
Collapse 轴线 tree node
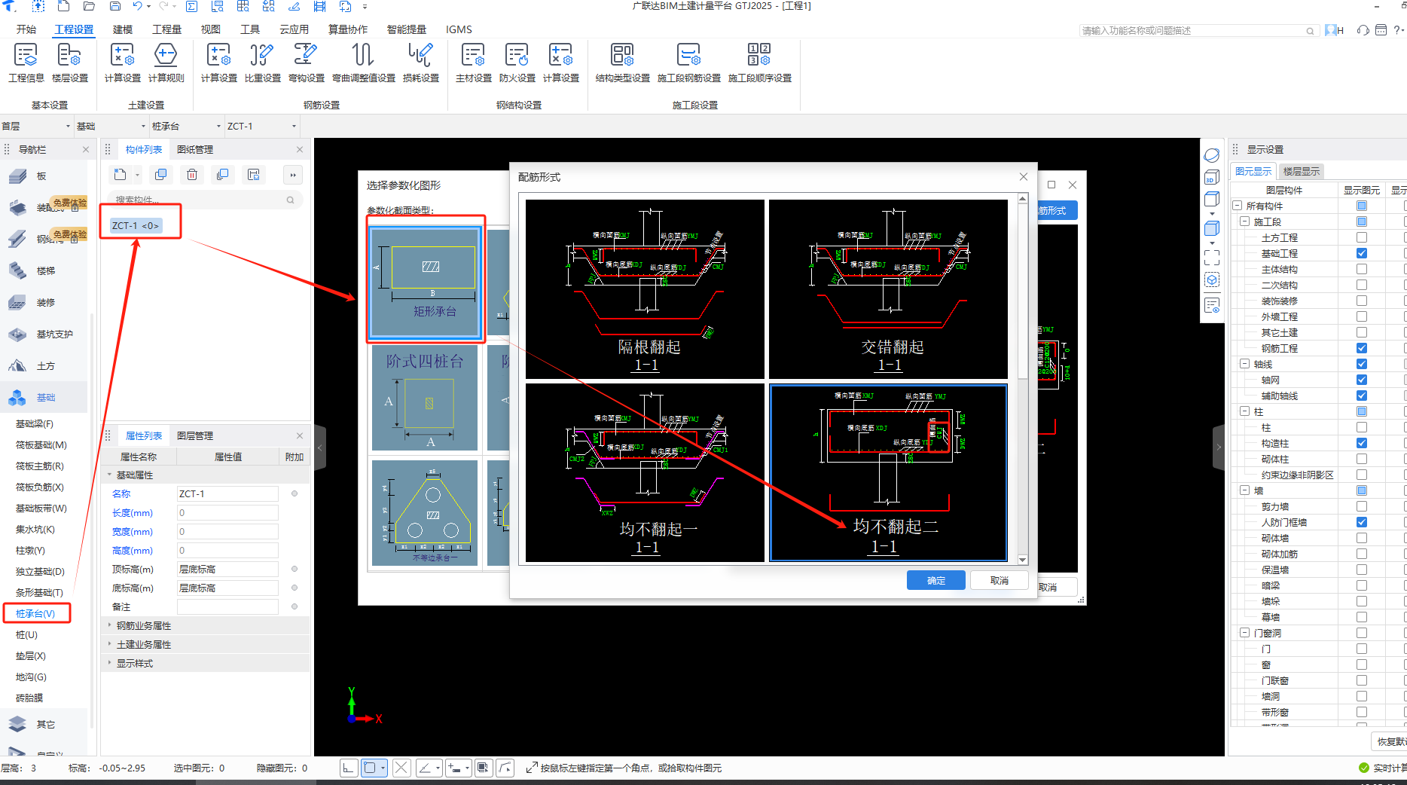coord(1244,364)
